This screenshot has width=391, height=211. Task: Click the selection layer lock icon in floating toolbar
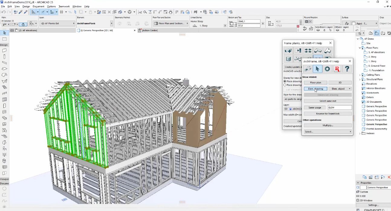[x=325, y=30]
